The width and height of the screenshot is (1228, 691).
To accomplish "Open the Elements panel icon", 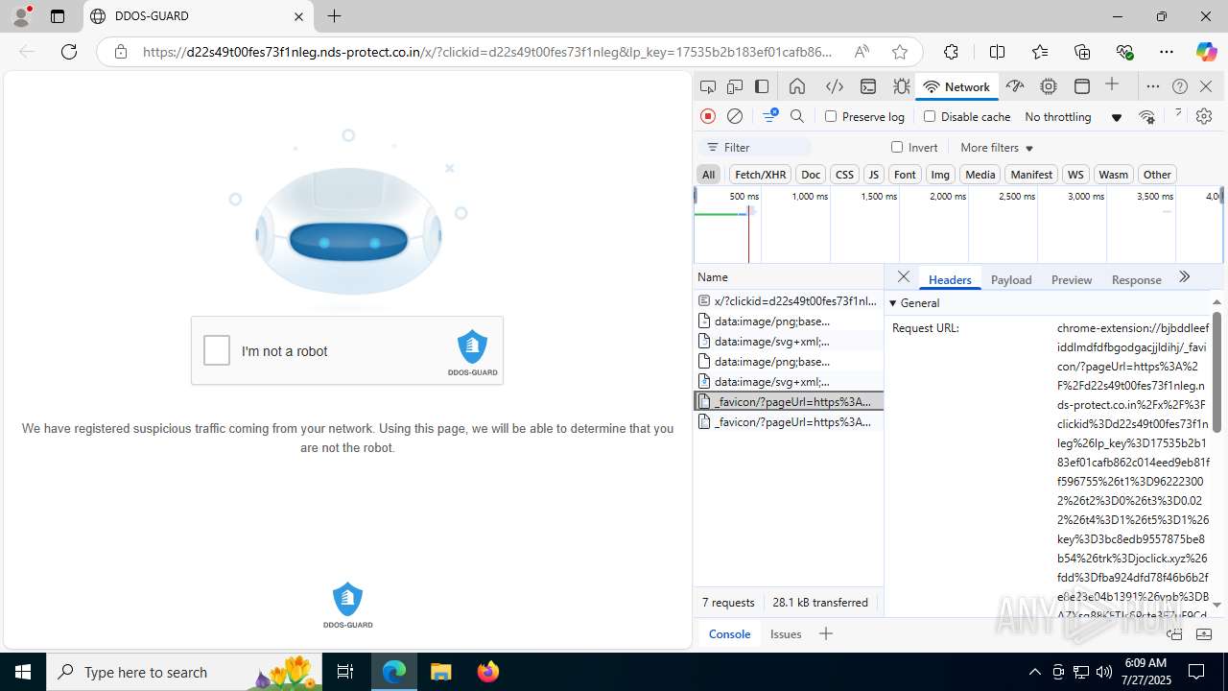I will tap(835, 86).
